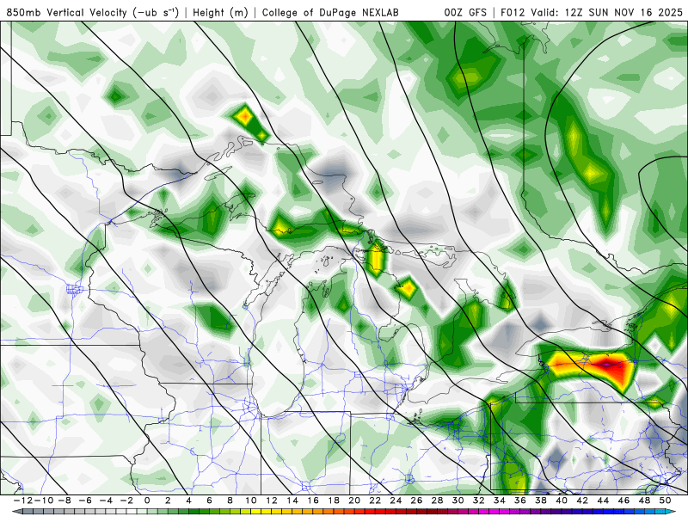Click the "12Z SUN NOV 16 2025" valid time
Image resolution: width=688 pixels, height=516 pixels.
pyautogui.click(x=623, y=12)
